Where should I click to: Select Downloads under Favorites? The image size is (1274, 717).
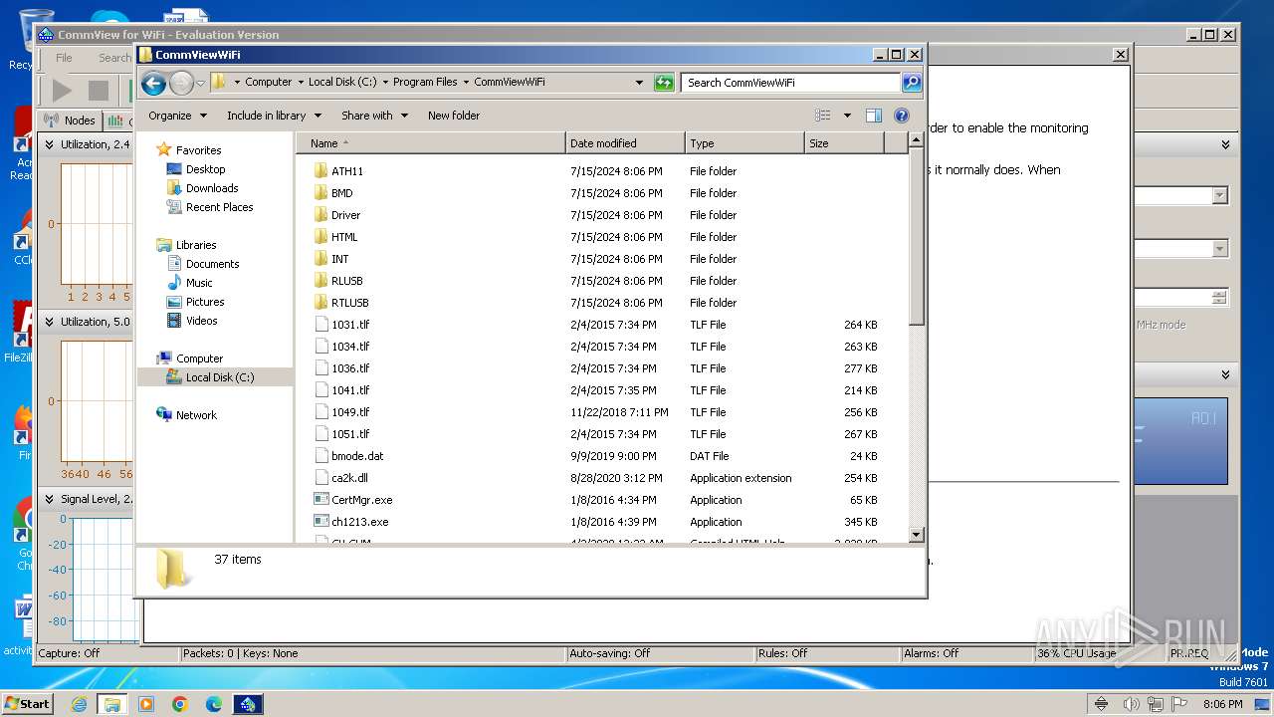pos(212,188)
